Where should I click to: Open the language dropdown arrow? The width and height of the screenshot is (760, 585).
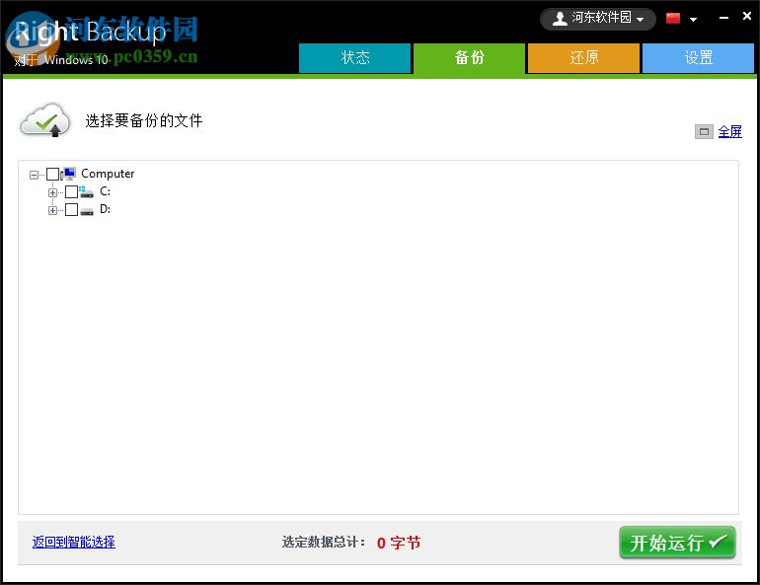coord(693,20)
